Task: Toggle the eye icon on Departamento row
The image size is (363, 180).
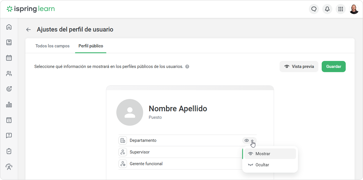Action: 246,141
